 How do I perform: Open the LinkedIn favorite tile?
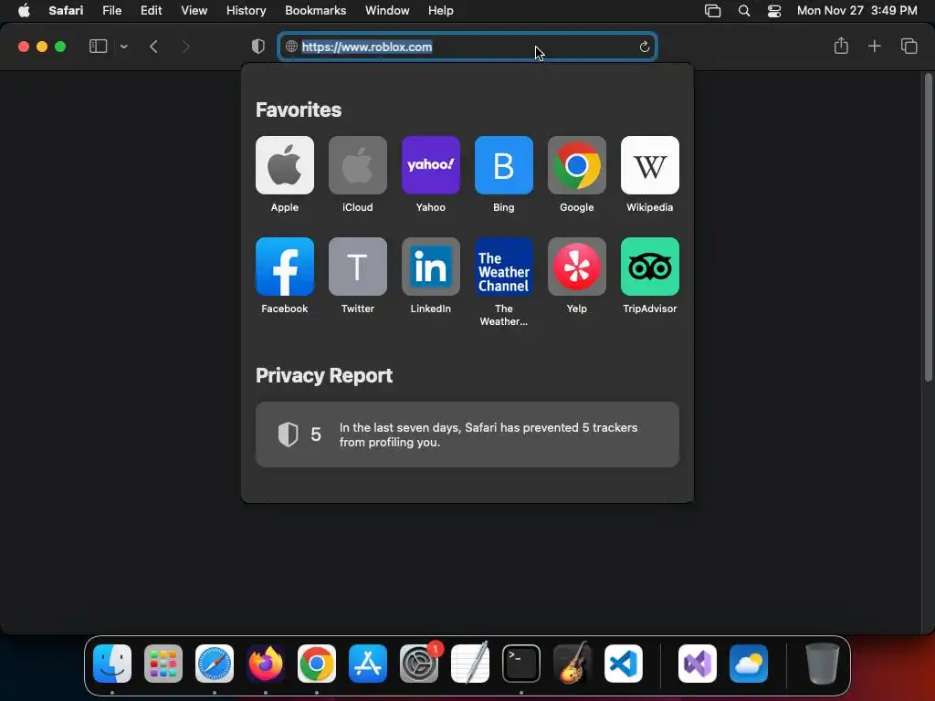click(x=431, y=267)
